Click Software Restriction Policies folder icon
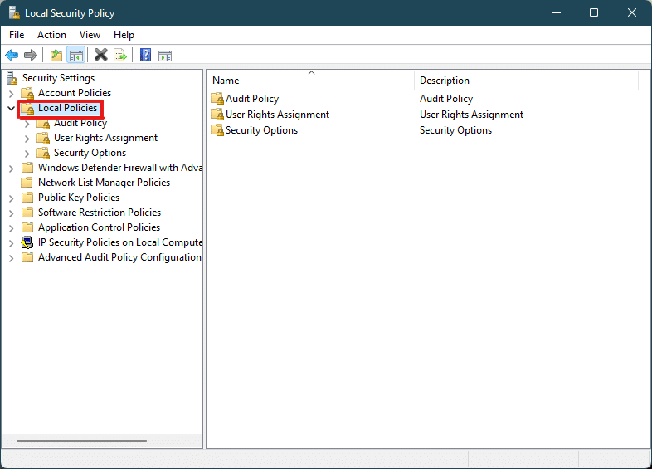Screen dimensions: 652x469 coord(27,213)
